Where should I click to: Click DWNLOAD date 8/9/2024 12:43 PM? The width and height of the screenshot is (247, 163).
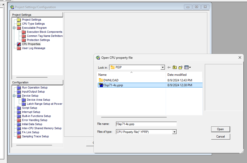tap(180, 80)
